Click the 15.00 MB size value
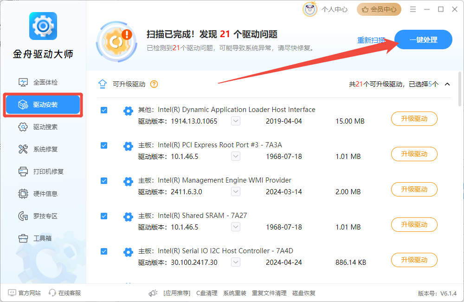Viewport: 464px width, 302px height. tap(350, 121)
